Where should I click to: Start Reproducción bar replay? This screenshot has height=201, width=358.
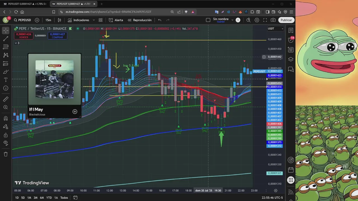pos(140,20)
